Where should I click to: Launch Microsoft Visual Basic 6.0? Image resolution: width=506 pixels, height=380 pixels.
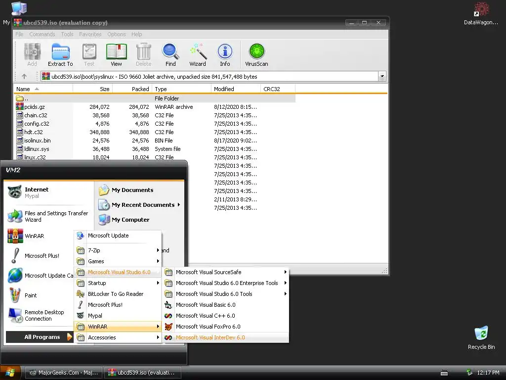click(x=226, y=305)
